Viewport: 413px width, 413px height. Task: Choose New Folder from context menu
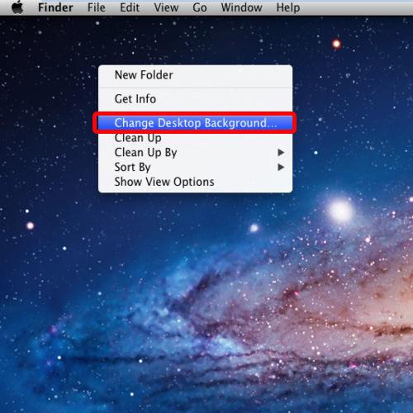(x=195, y=75)
